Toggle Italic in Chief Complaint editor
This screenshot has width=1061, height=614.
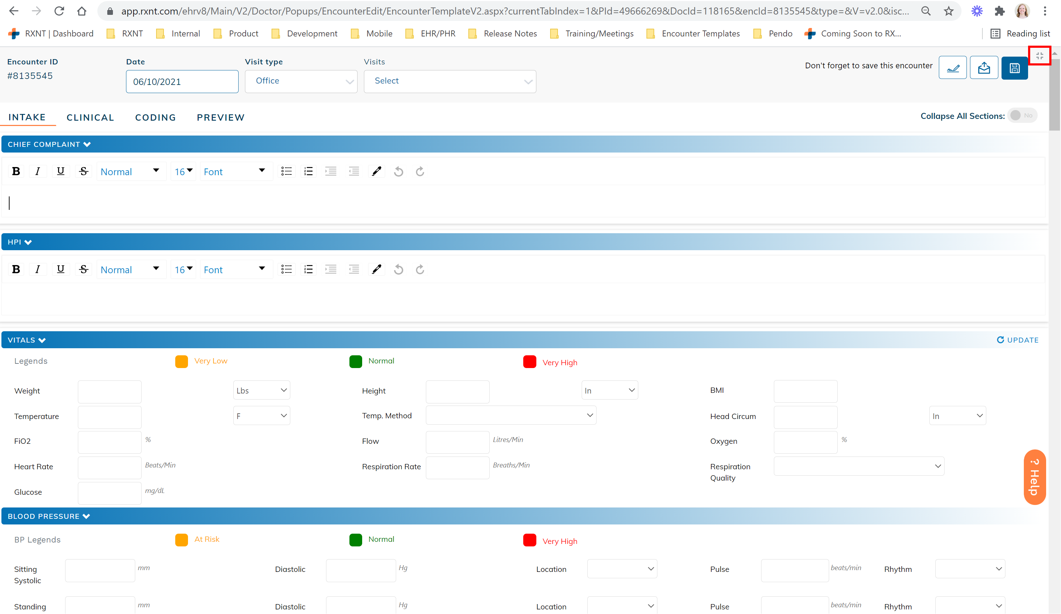click(38, 171)
